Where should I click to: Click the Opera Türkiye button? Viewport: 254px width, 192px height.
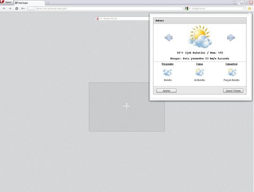point(233,91)
